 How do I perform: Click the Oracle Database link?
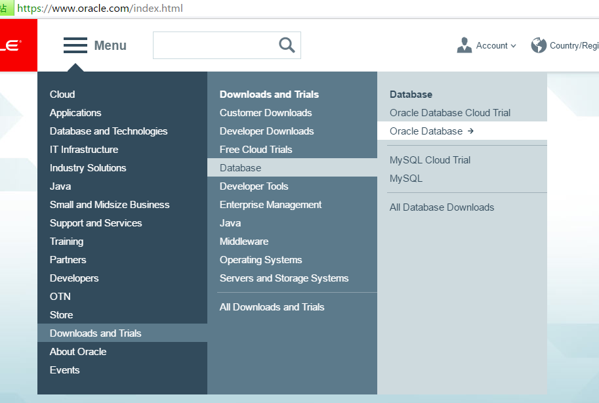click(426, 131)
